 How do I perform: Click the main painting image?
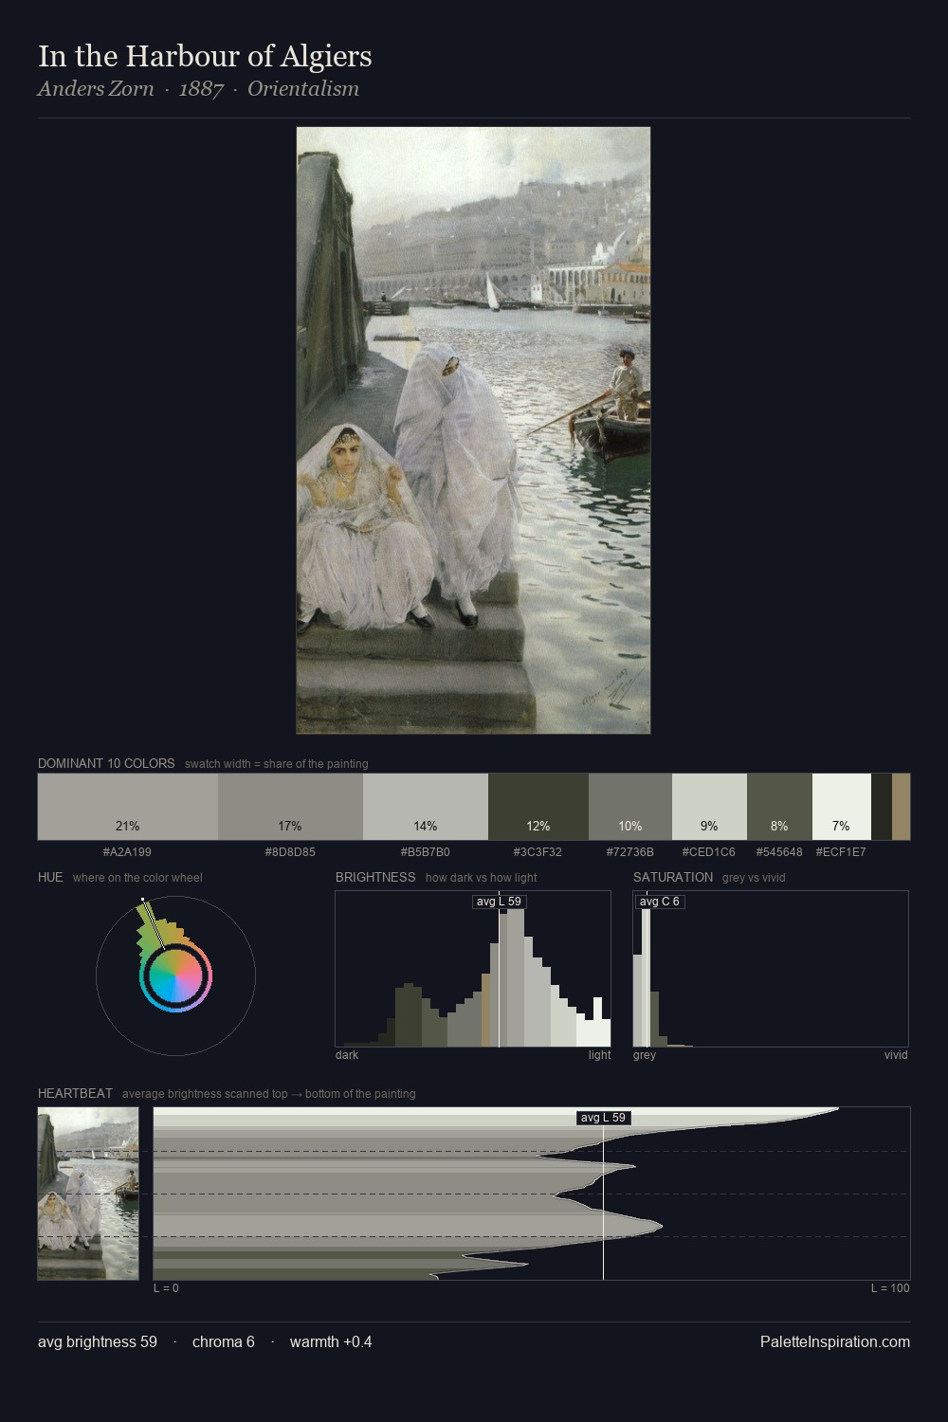point(473,430)
